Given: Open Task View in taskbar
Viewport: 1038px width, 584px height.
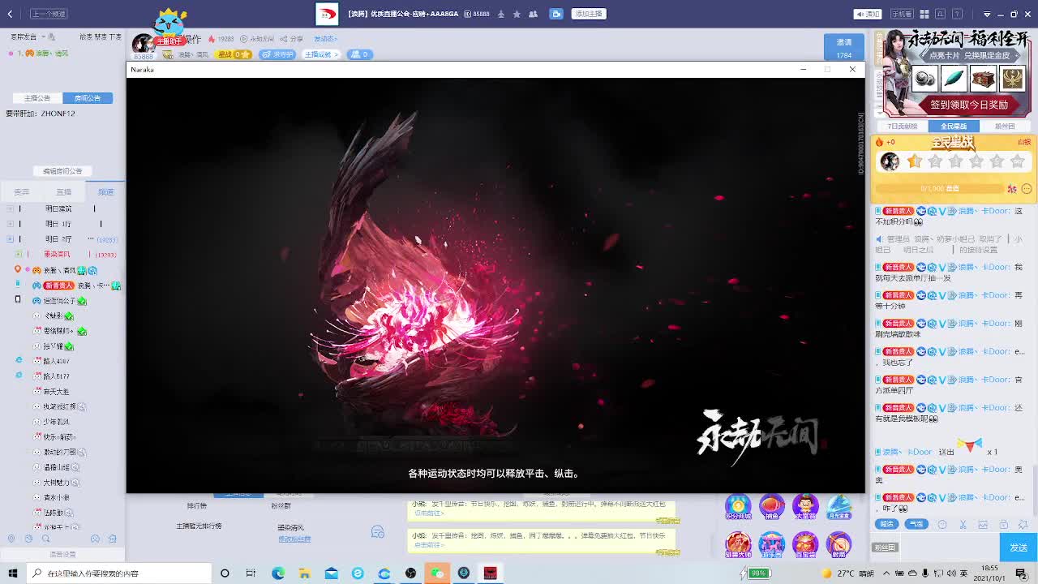Looking at the screenshot, I should click(x=251, y=573).
